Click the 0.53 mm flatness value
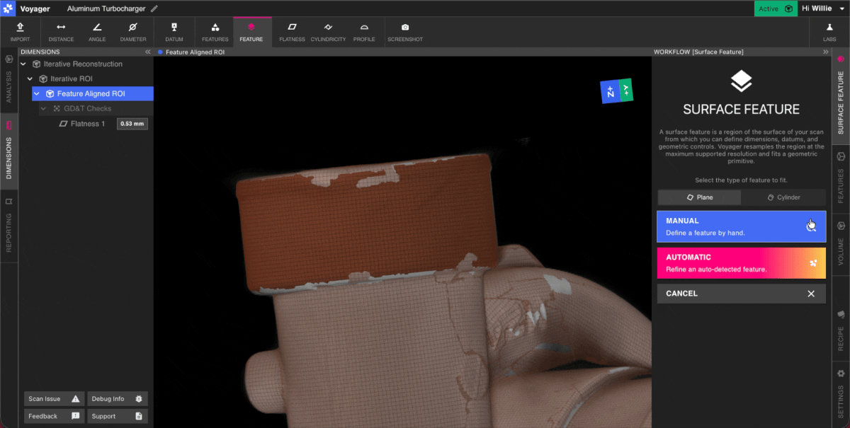The height and width of the screenshot is (428, 850). point(132,124)
